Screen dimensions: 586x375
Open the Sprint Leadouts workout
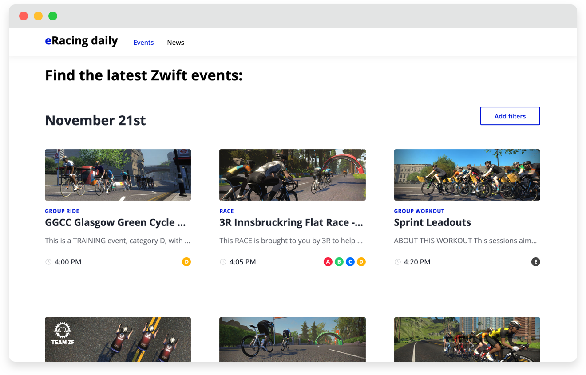click(x=432, y=222)
